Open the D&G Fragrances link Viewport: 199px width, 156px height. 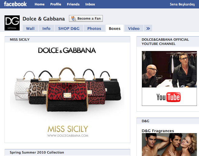[158, 131]
